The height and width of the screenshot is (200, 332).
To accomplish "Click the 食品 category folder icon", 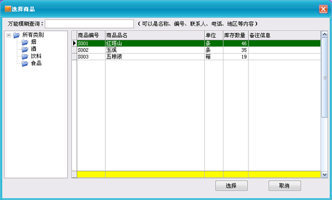I will pyautogui.click(x=25, y=63).
